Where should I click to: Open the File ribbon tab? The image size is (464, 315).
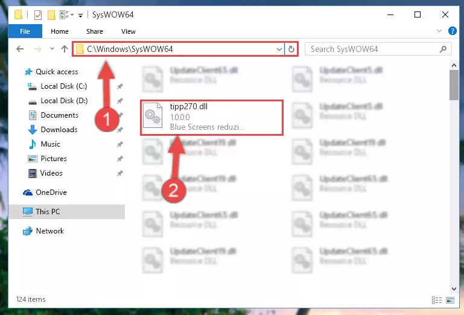click(25, 31)
